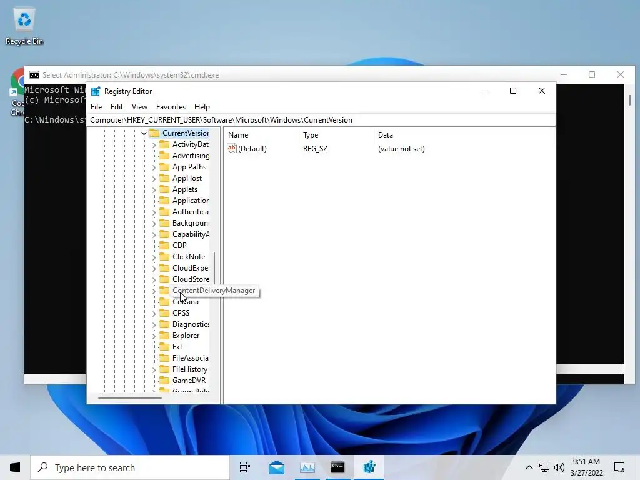Viewport: 640px width, 480px height.
Task: Open the volume tray icon
Action: point(559,467)
